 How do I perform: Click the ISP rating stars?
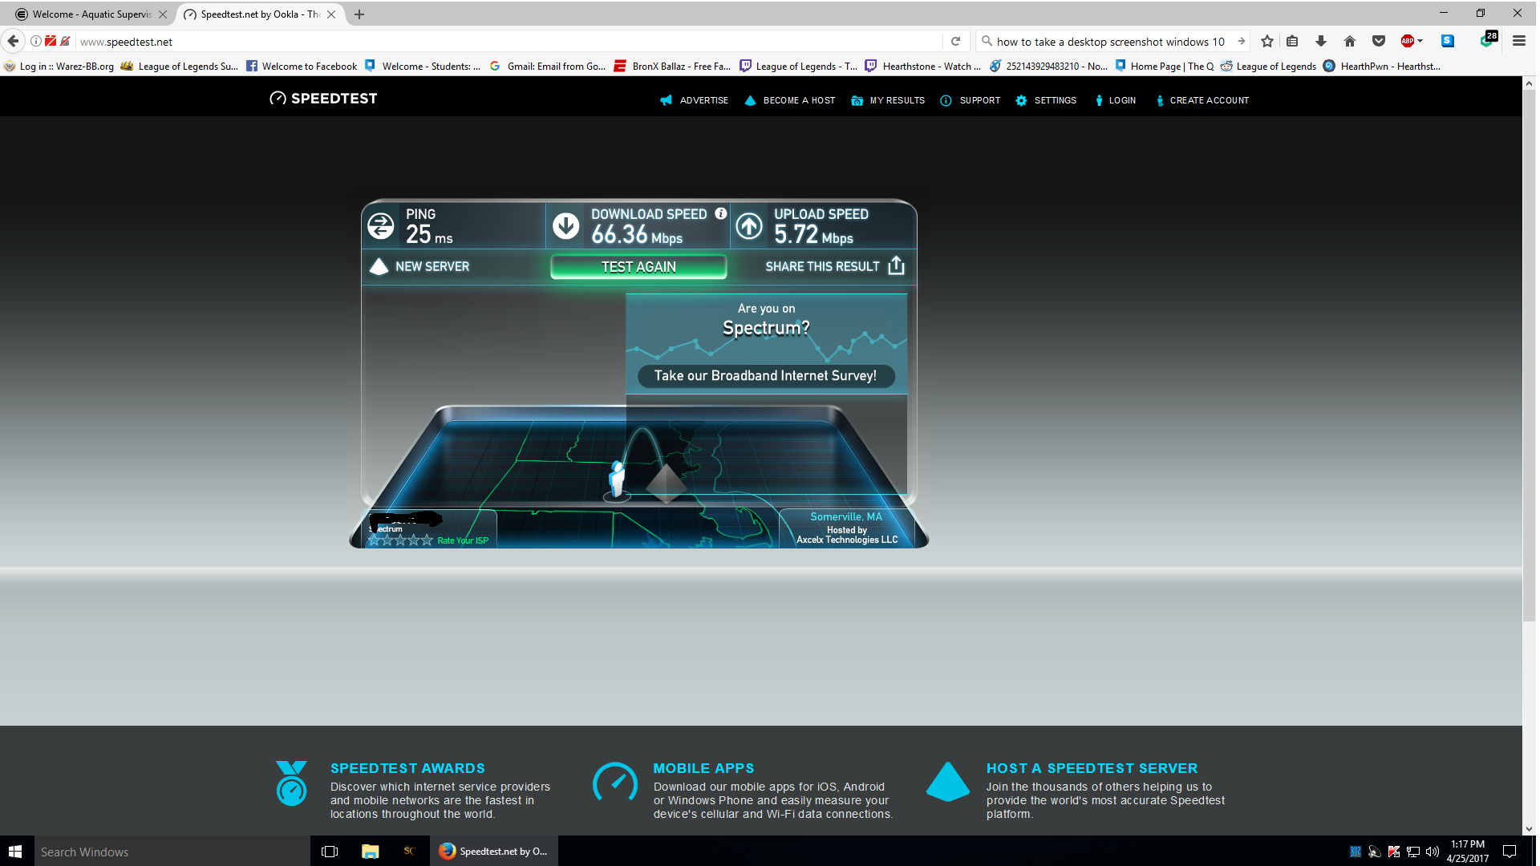(400, 540)
